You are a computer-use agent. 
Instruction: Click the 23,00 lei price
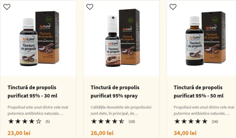pyautogui.click(x=19, y=133)
